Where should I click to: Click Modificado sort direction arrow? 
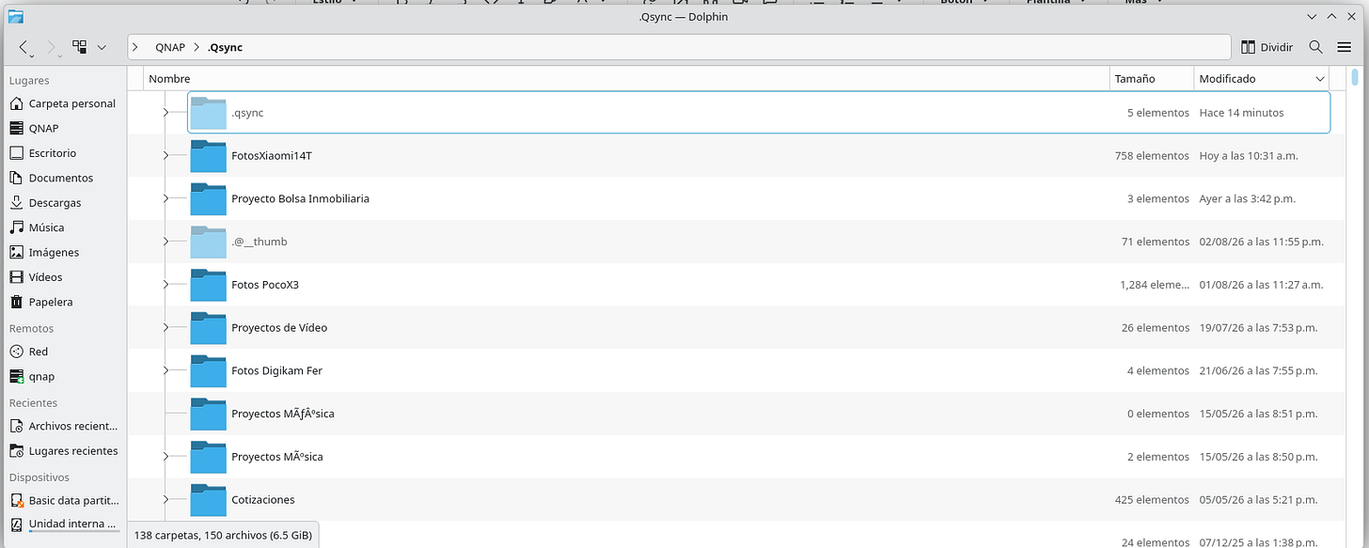click(x=1319, y=79)
